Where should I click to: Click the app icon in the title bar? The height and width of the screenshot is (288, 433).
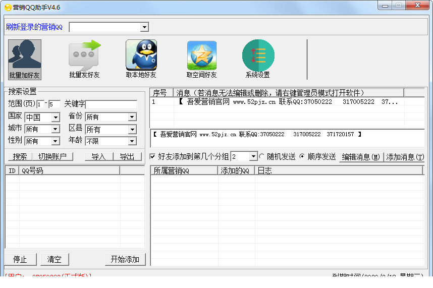coord(8,8)
